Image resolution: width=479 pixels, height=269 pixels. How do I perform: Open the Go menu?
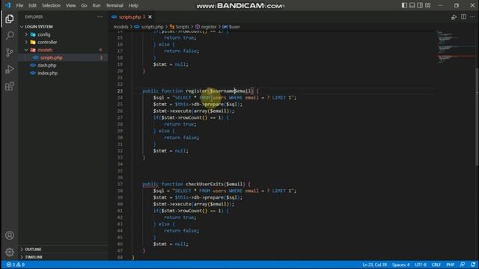[84, 5]
